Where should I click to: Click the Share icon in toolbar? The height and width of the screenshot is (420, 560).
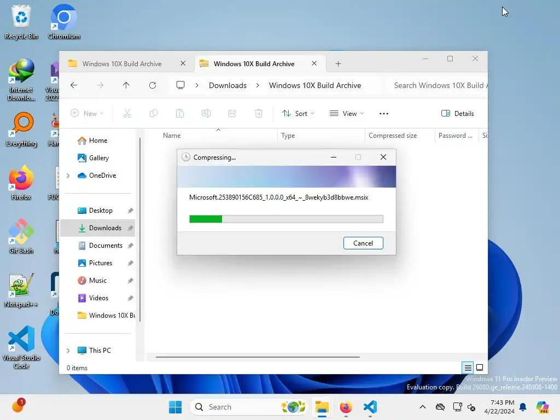232,114
